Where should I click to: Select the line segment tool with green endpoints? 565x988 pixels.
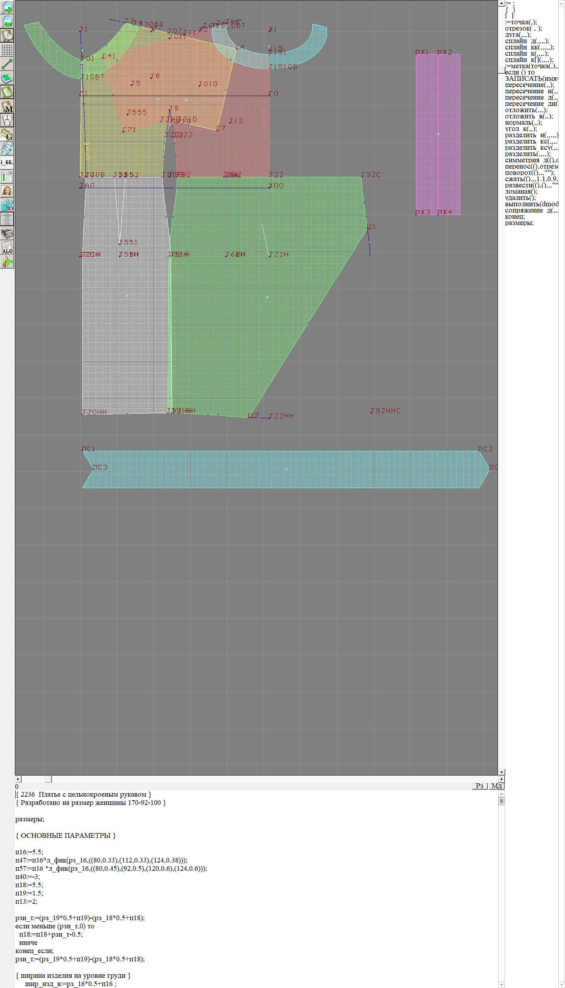7,64
